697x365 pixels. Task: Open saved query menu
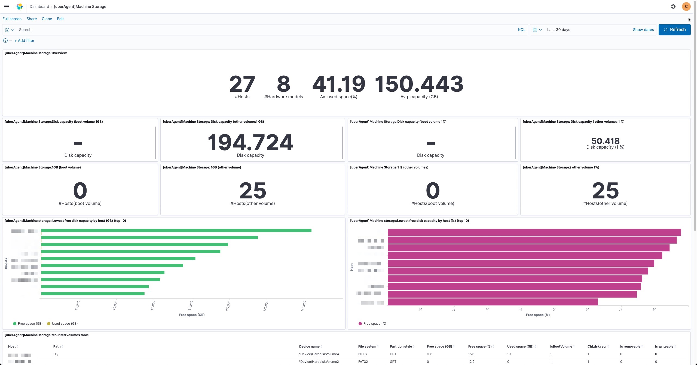[x=10, y=30]
